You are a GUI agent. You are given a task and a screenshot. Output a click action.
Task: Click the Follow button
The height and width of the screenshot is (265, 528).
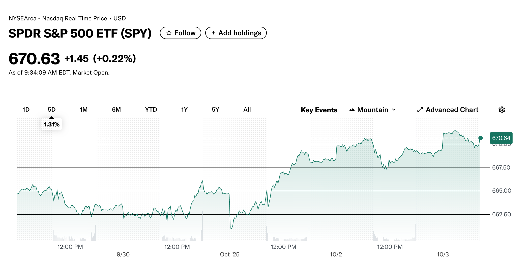coord(181,33)
